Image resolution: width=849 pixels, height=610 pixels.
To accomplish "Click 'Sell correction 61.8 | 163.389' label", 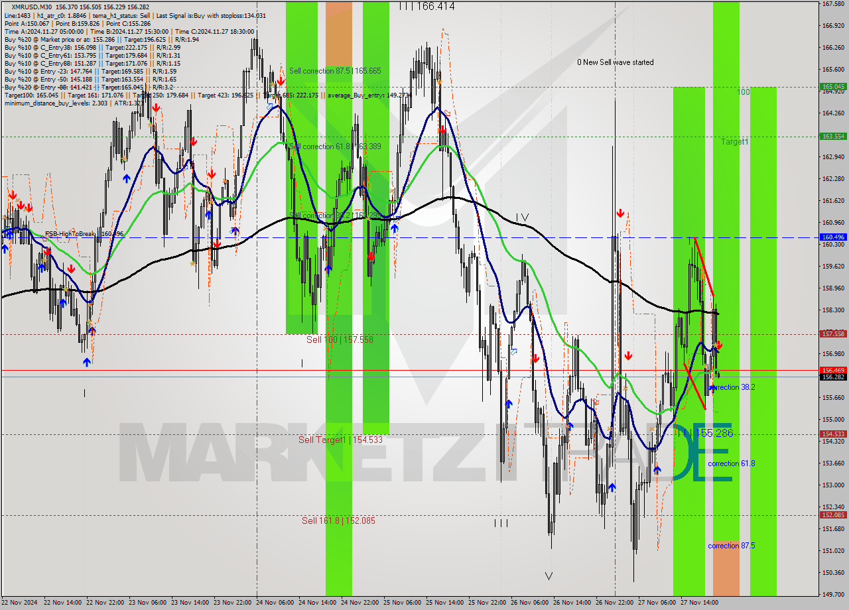I will pyautogui.click(x=335, y=146).
